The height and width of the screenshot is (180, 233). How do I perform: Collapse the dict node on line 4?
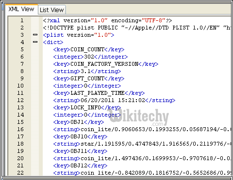click(35, 42)
